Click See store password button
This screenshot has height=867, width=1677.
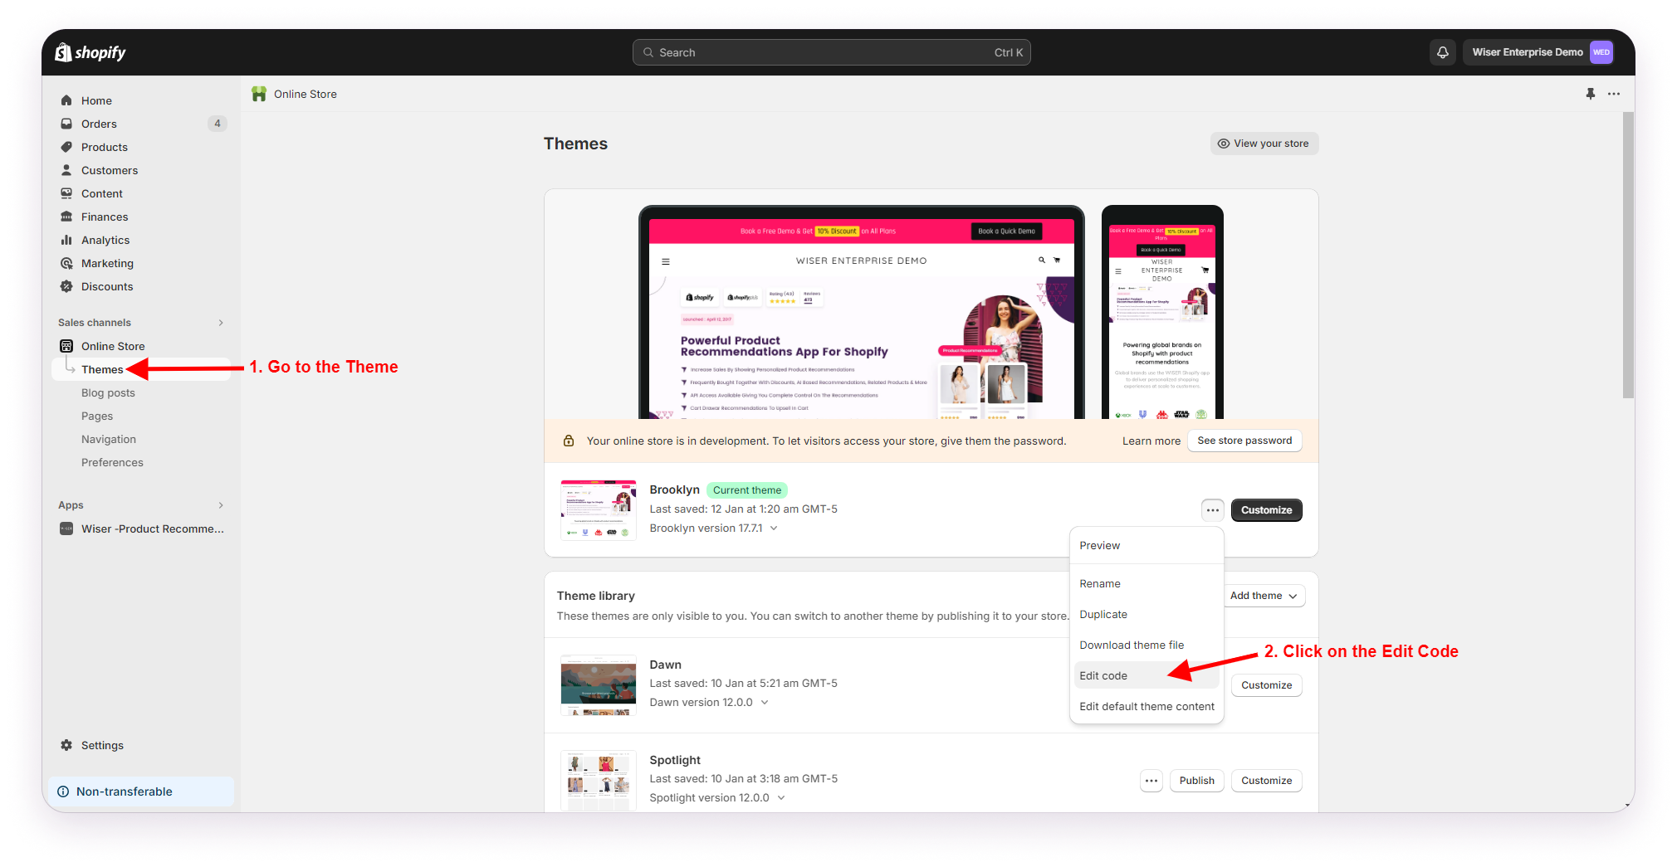tap(1244, 441)
